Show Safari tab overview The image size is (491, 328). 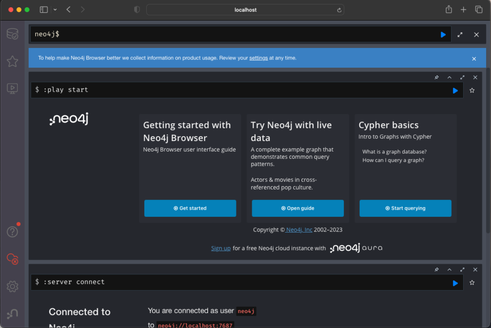pos(479,10)
